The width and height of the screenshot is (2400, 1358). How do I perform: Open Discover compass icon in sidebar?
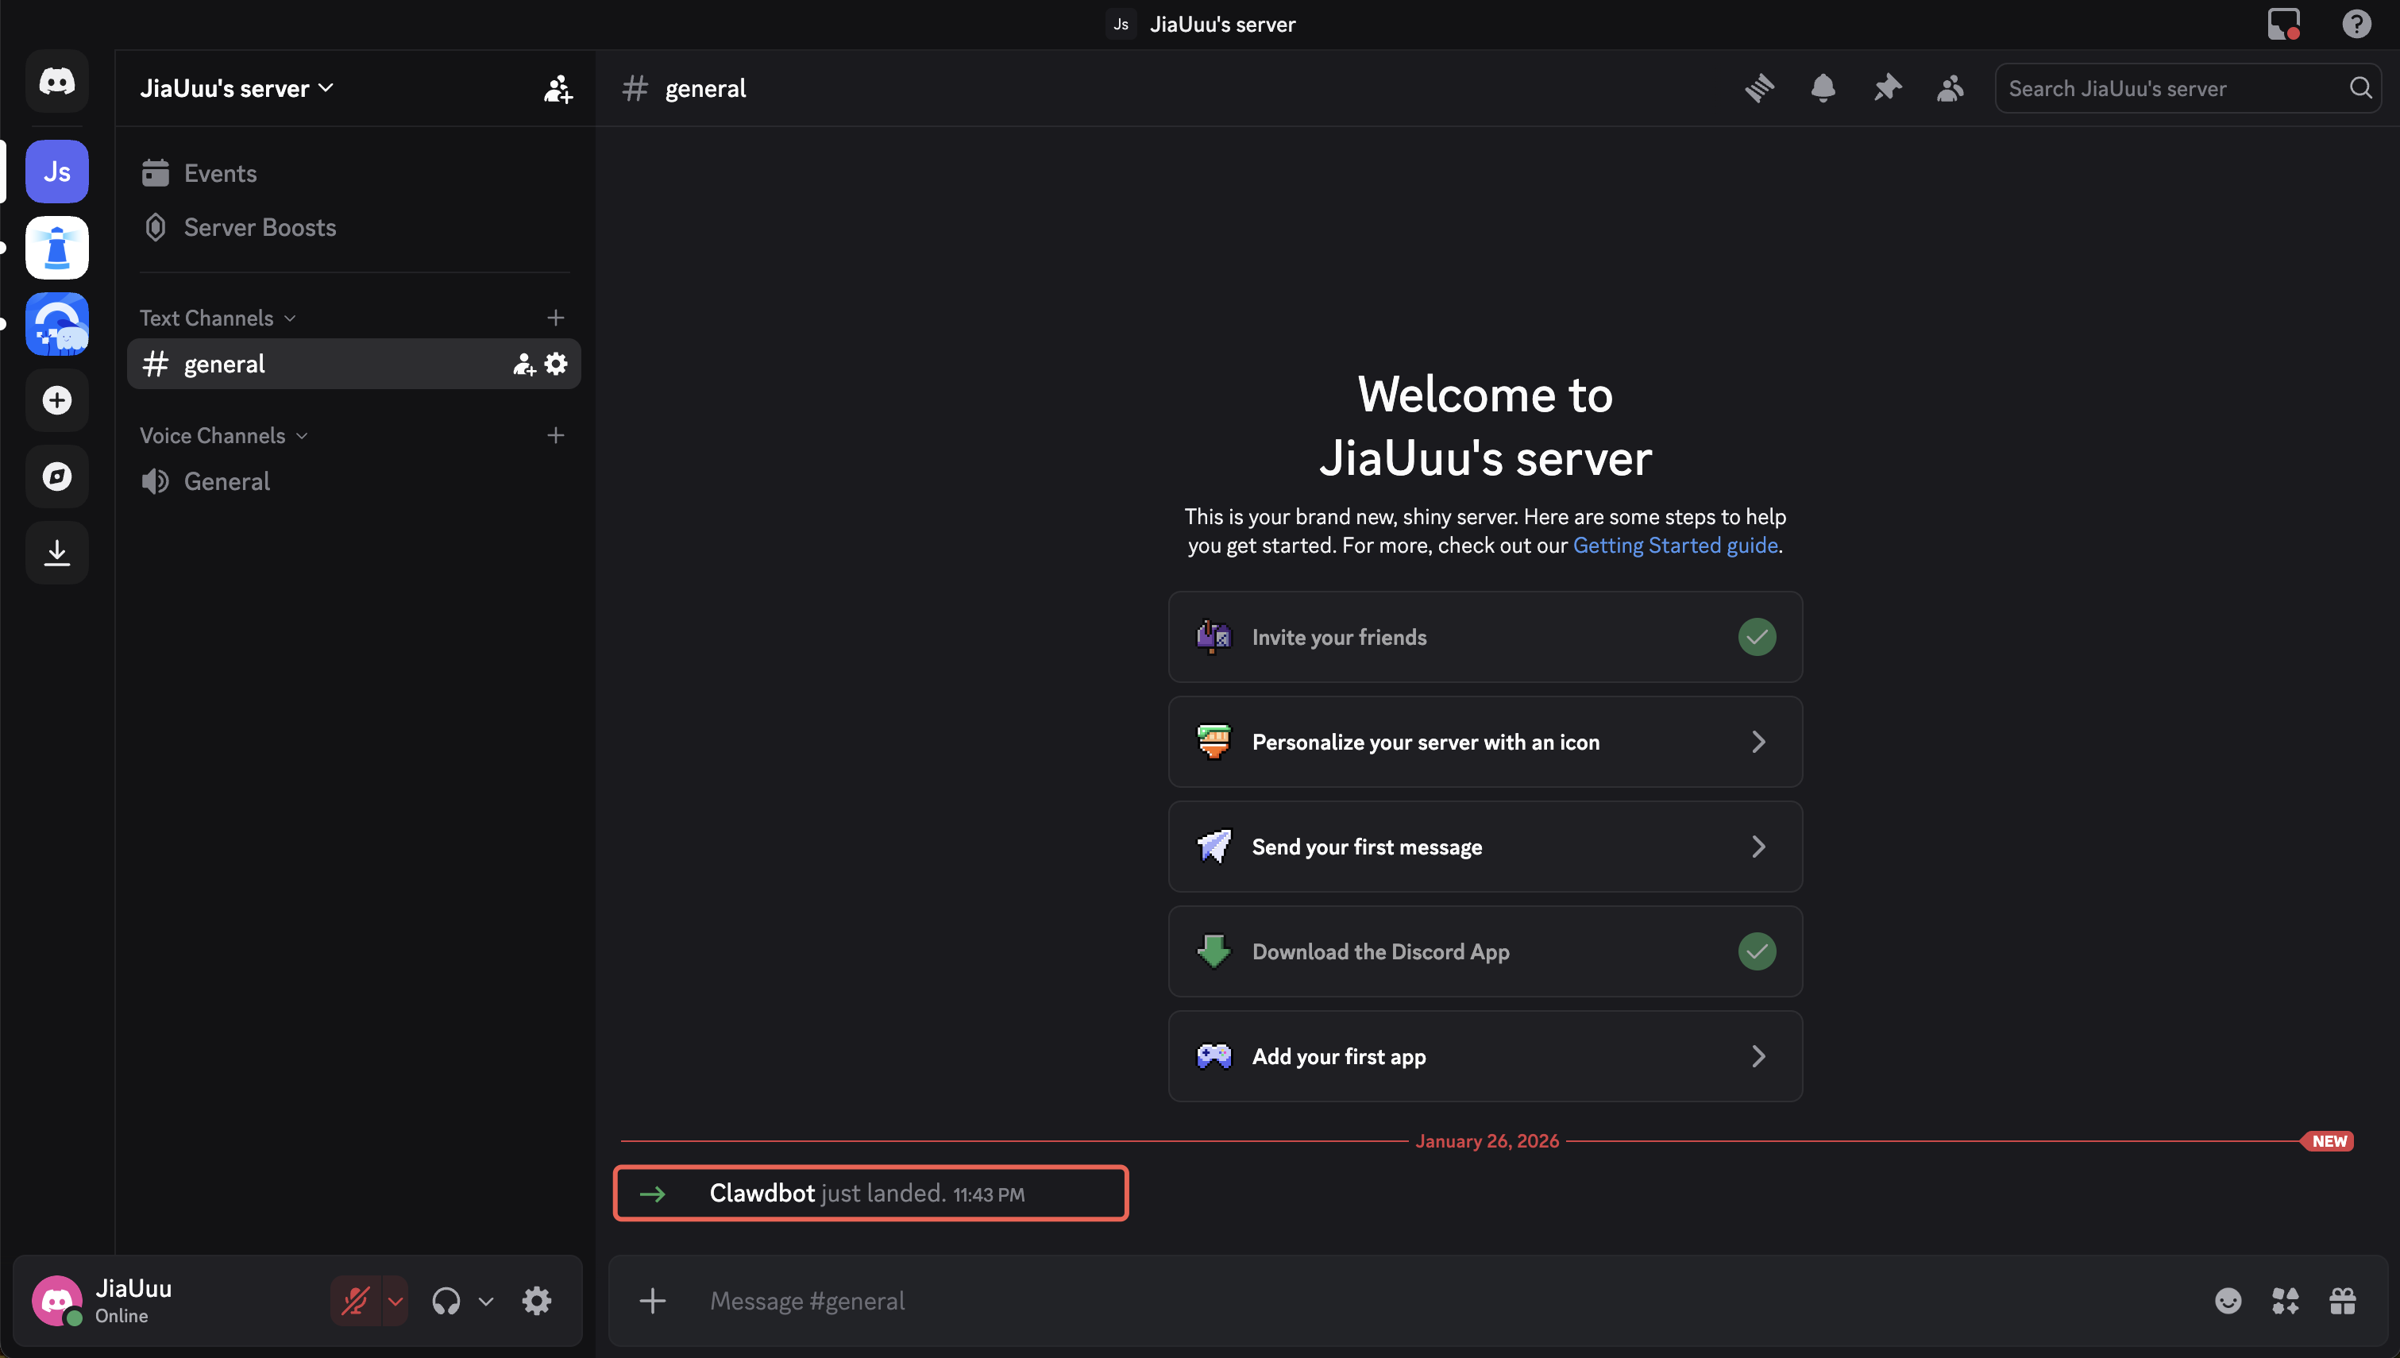point(57,476)
